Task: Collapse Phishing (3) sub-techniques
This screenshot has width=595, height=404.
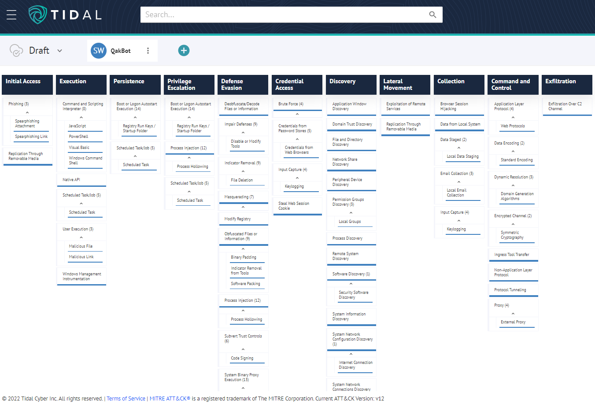Action: point(27,113)
